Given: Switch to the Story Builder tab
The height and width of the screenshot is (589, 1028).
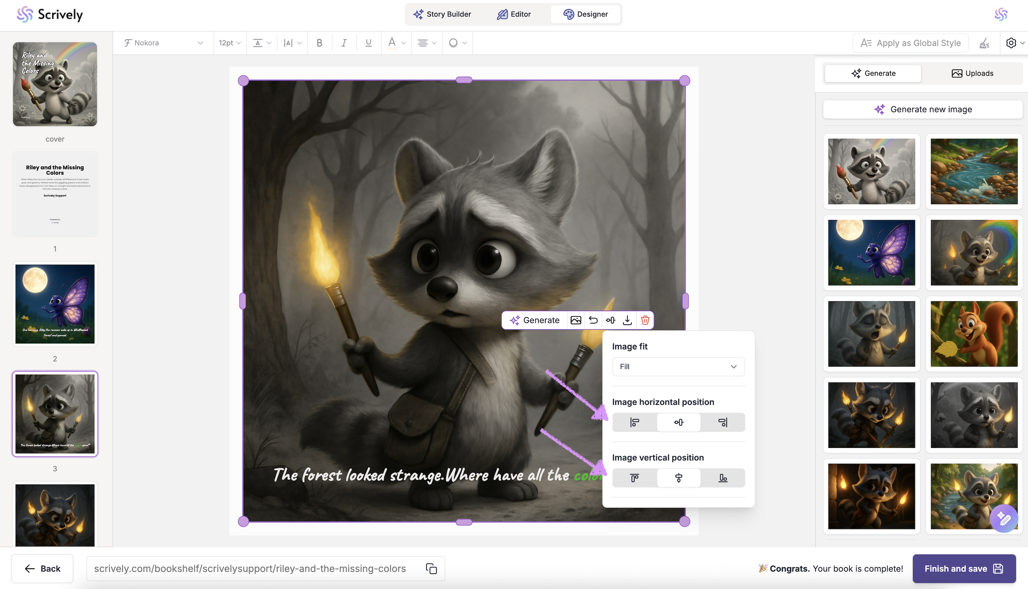Looking at the screenshot, I should [x=442, y=14].
